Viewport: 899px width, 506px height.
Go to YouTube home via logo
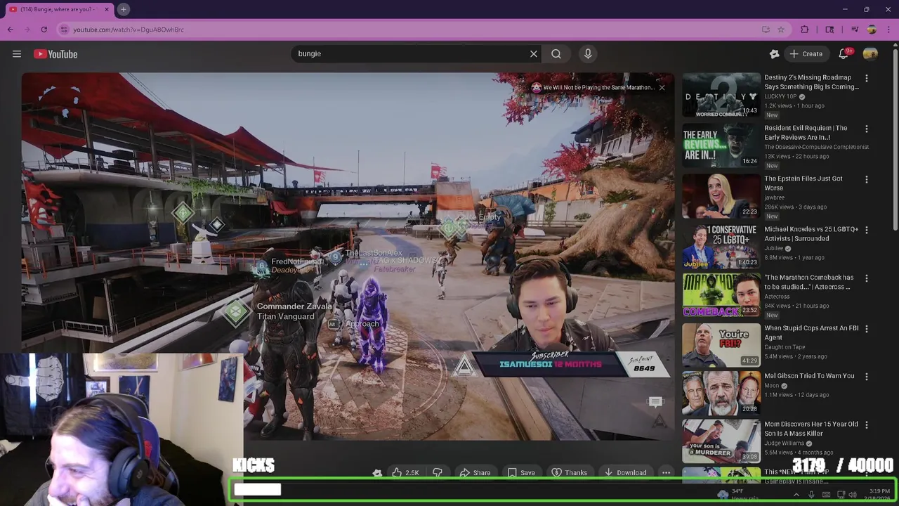pyautogui.click(x=55, y=54)
